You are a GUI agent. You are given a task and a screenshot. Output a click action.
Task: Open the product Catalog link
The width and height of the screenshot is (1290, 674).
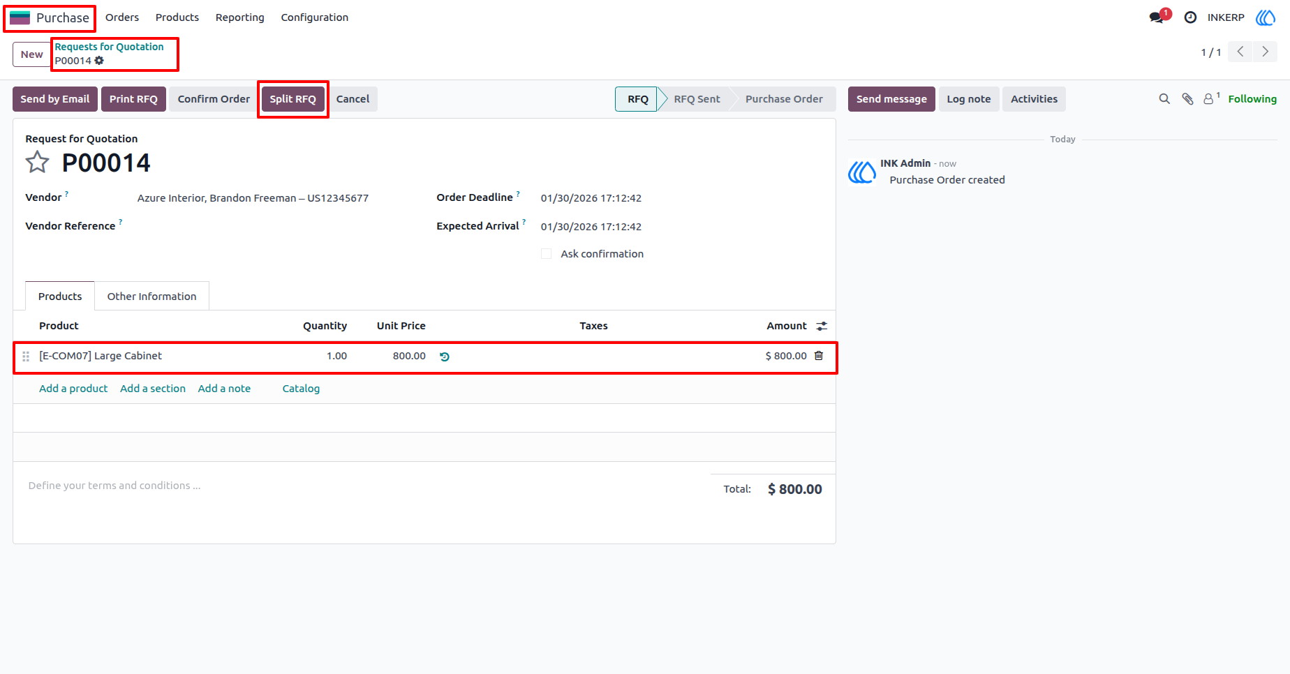[x=301, y=389]
